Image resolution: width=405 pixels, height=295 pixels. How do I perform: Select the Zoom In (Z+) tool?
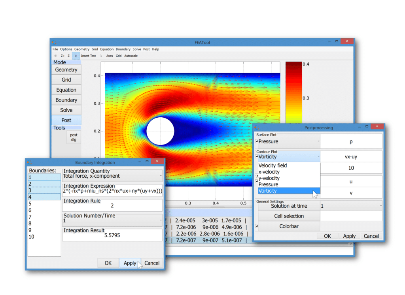point(62,56)
